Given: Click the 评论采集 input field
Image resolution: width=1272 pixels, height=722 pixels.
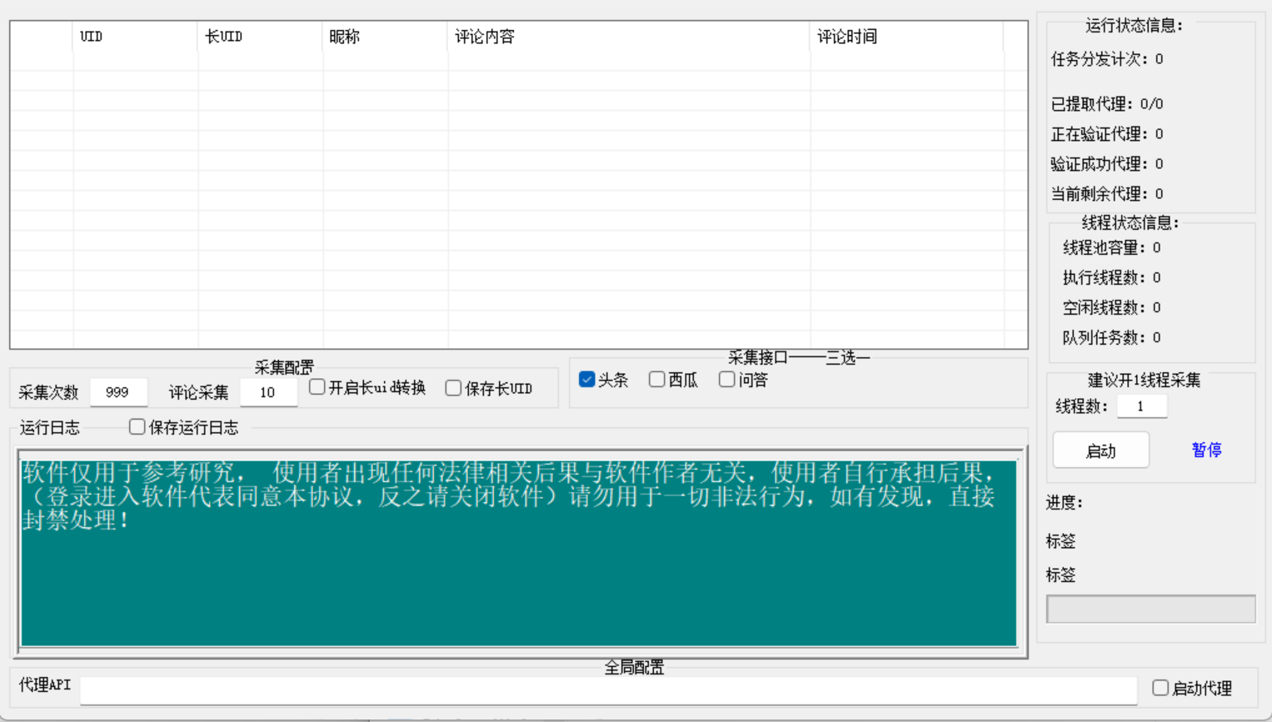Looking at the screenshot, I should pyautogui.click(x=268, y=392).
